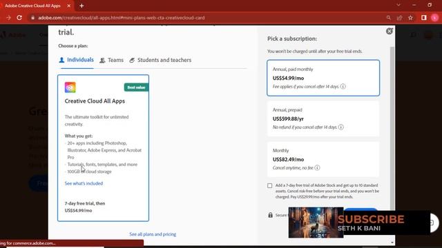Close the plan selection dialog
This screenshot has height=248, width=442.
click(390, 31)
